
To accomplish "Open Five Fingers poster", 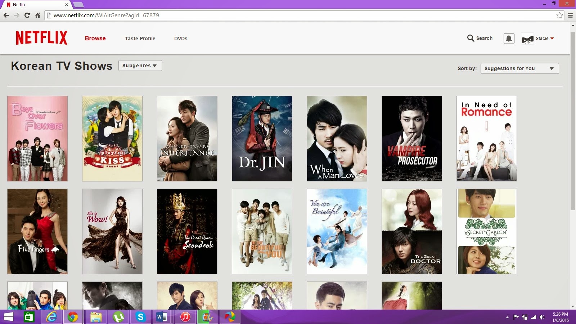I will coord(37,231).
